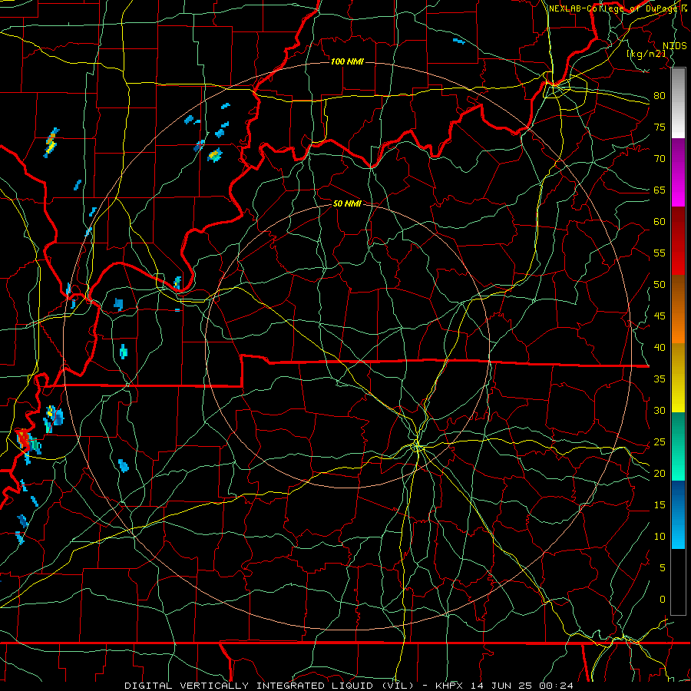This screenshot has height=691, width=691.
Task: Click the scale value "35"
Action: pyautogui.click(x=660, y=379)
